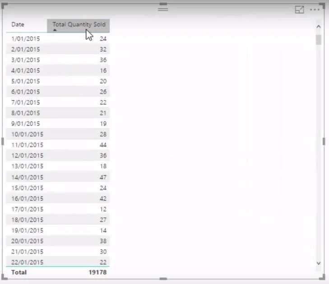Select the bottom-right corner resize handle

coord(322,277)
